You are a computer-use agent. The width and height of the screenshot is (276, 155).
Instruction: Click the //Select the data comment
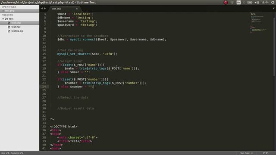[73, 98]
